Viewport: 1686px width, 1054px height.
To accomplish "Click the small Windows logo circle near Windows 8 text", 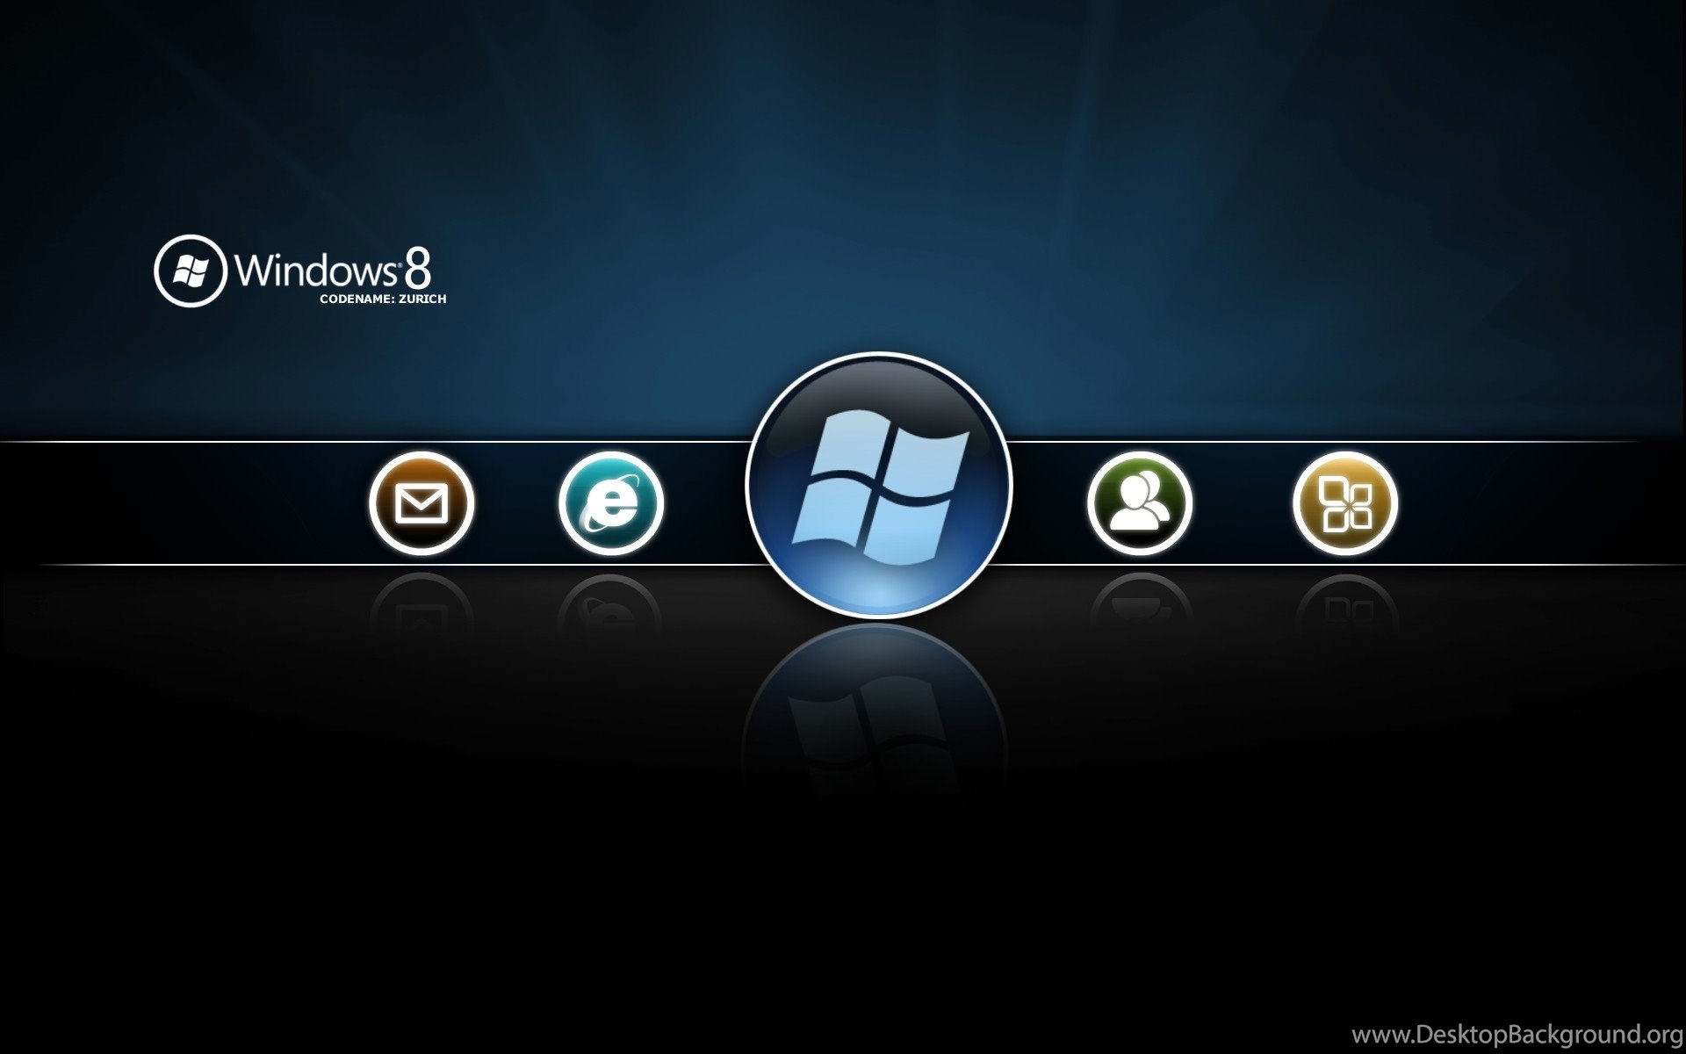I will tap(191, 271).
